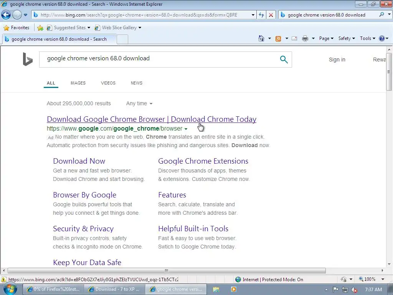The image size is (393, 295).
Task: Open the Tools menu
Action: [x=367, y=38]
